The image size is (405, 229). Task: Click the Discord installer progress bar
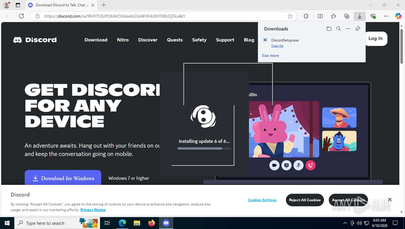coord(204,148)
